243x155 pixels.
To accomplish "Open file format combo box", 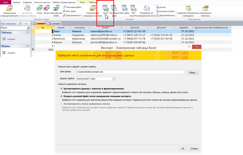I will [114, 79].
